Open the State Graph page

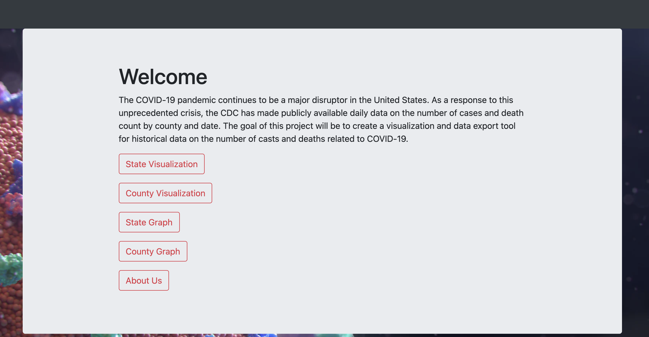pos(149,222)
